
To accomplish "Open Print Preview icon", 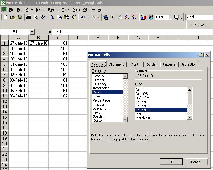I will click(36, 17).
